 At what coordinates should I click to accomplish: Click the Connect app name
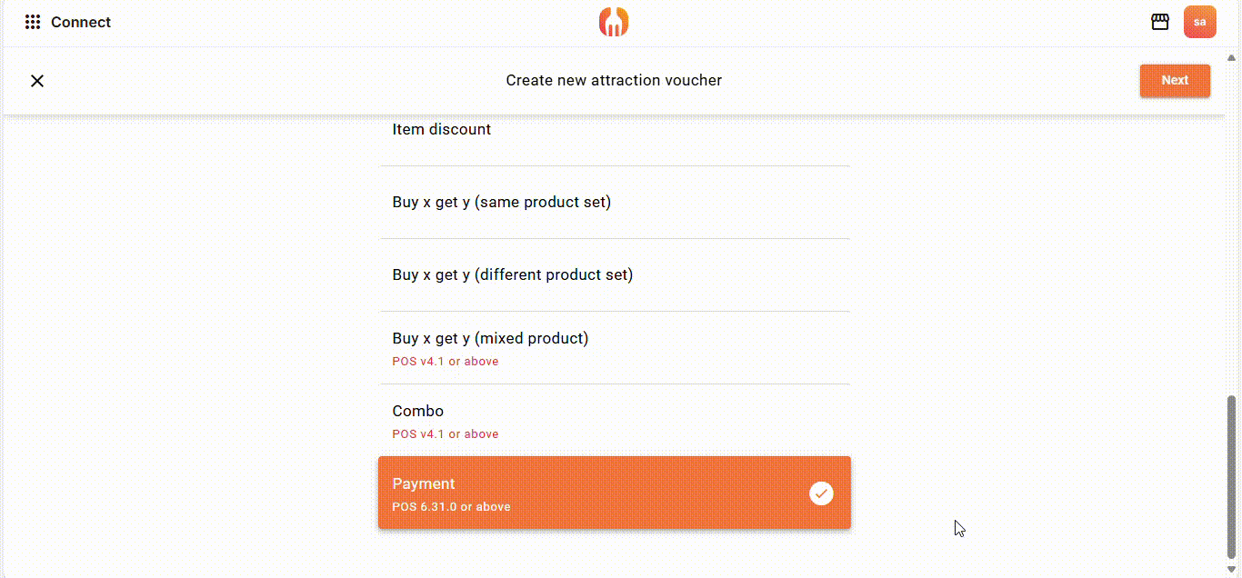[x=81, y=23]
